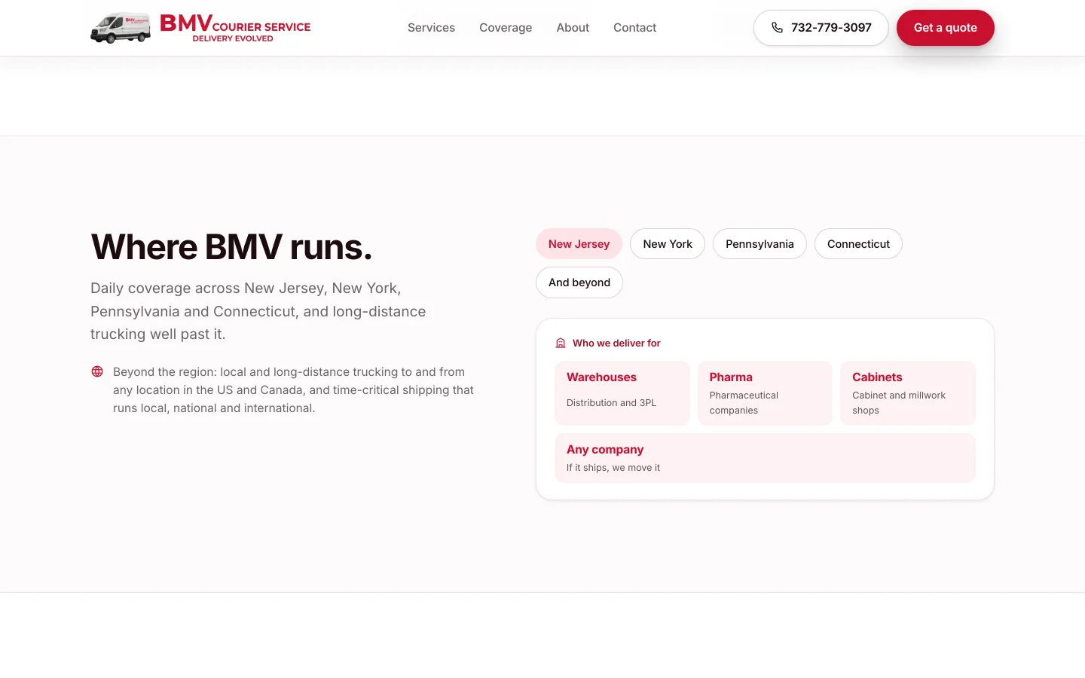This screenshot has width=1085, height=678.
Task: Click the Pharma customer card
Action: point(765,393)
